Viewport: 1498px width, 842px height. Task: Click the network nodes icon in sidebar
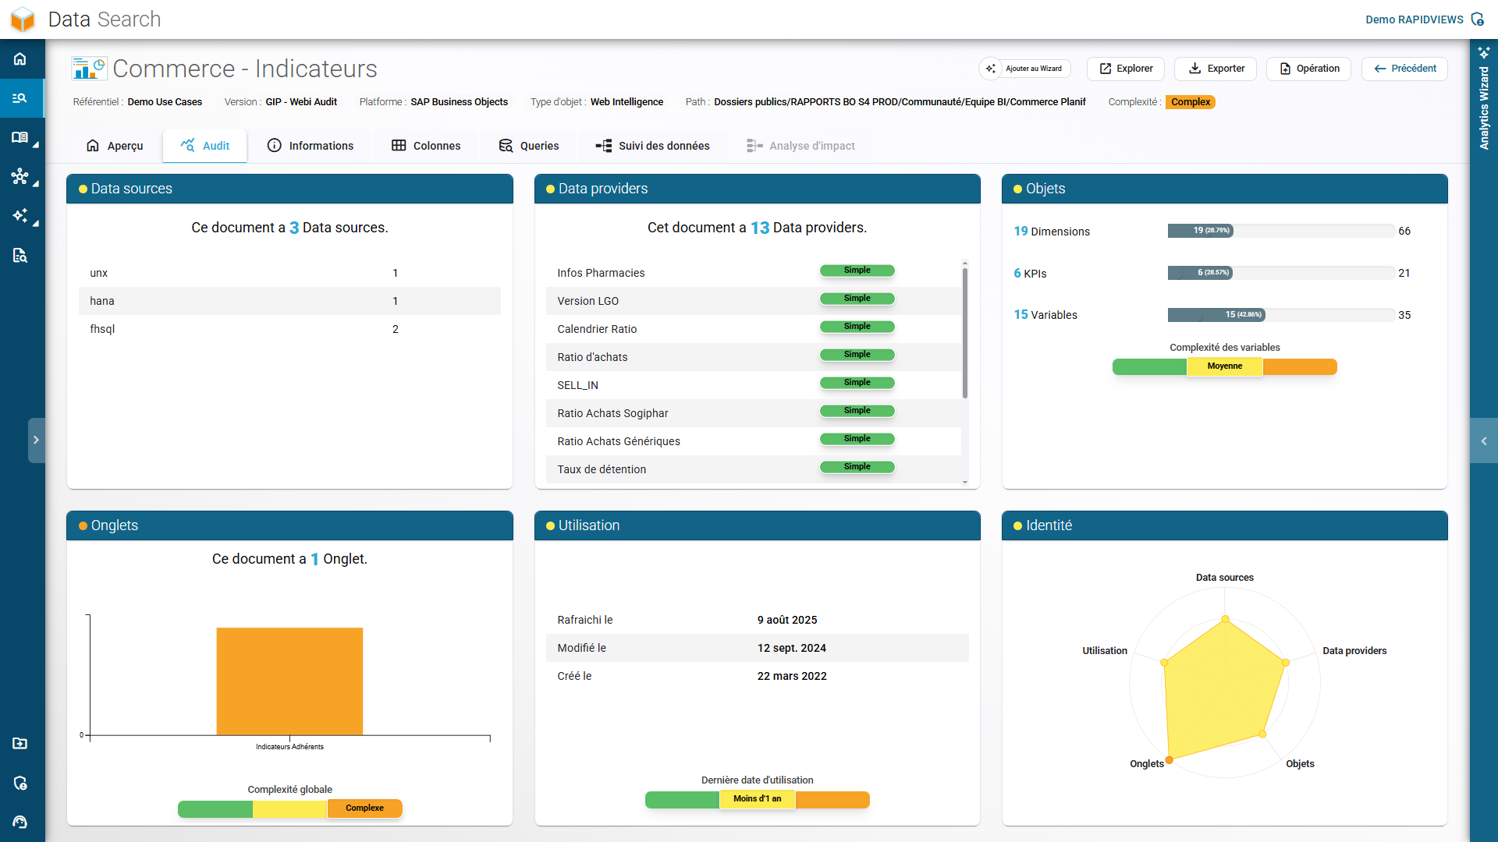pyautogui.click(x=21, y=177)
